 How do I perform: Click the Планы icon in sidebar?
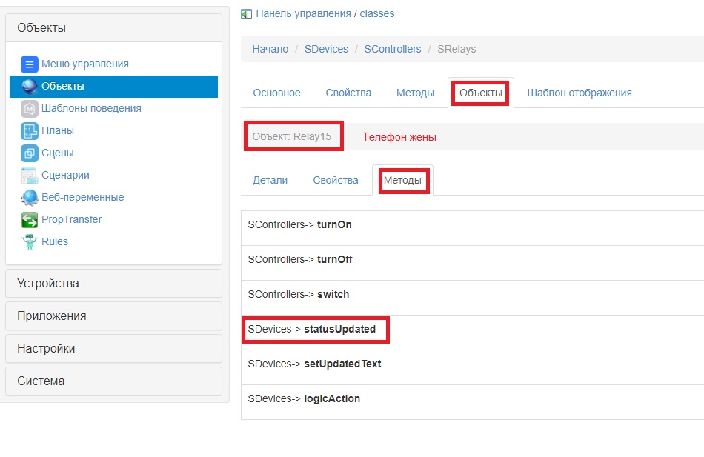tap(29, 131)
